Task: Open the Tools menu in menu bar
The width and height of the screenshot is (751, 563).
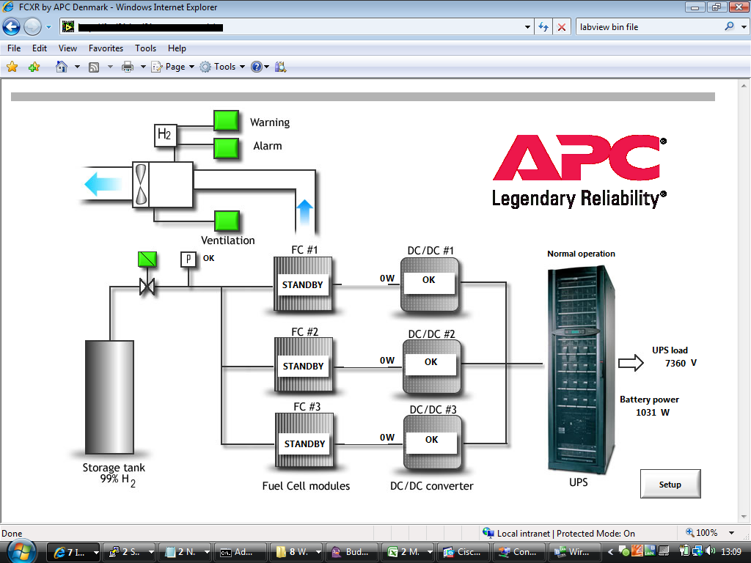Action: coord(146,48)
